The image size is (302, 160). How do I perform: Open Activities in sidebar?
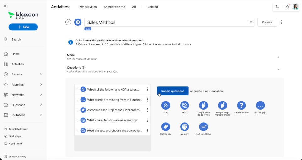coord(18,64)
